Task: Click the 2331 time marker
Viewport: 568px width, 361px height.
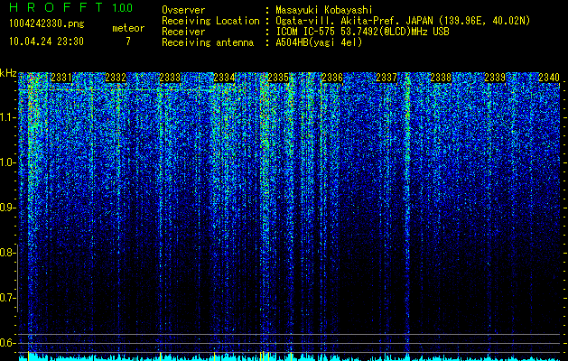Action: pyautogui.click(x=61, y=78)
